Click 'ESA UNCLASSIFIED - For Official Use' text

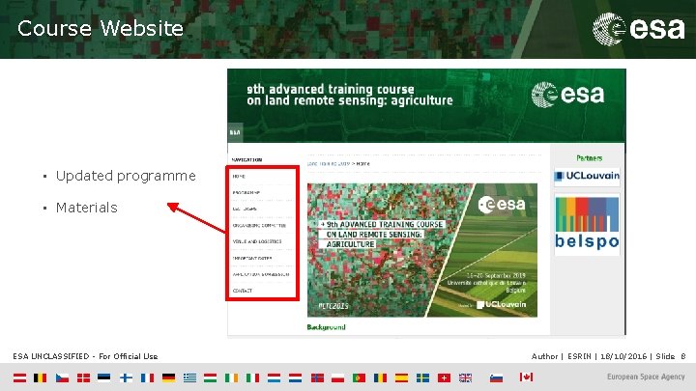coord(85,356)
